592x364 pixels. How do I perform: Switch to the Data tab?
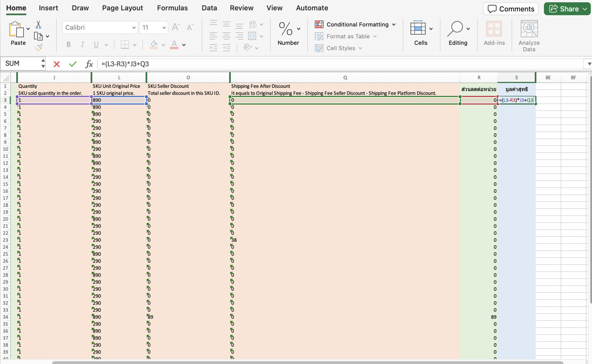point(209,8)
